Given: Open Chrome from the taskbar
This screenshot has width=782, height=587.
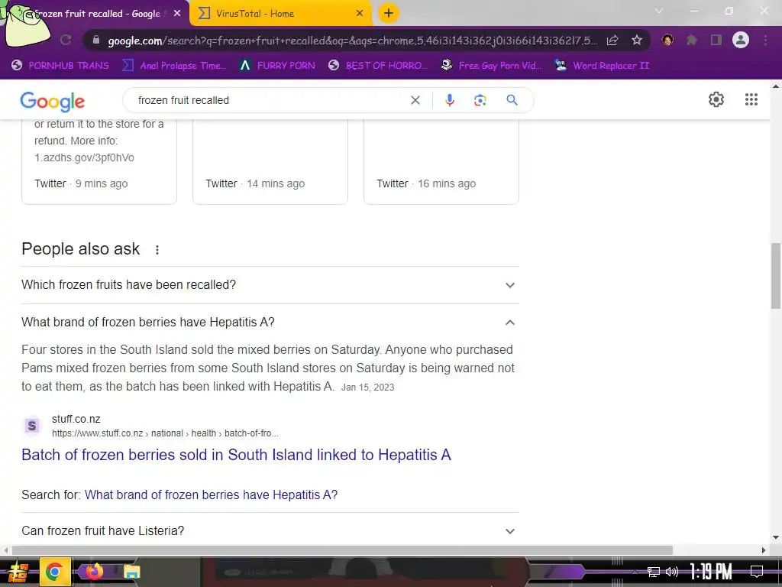Looking at the screenshot, I should (55, 572).
